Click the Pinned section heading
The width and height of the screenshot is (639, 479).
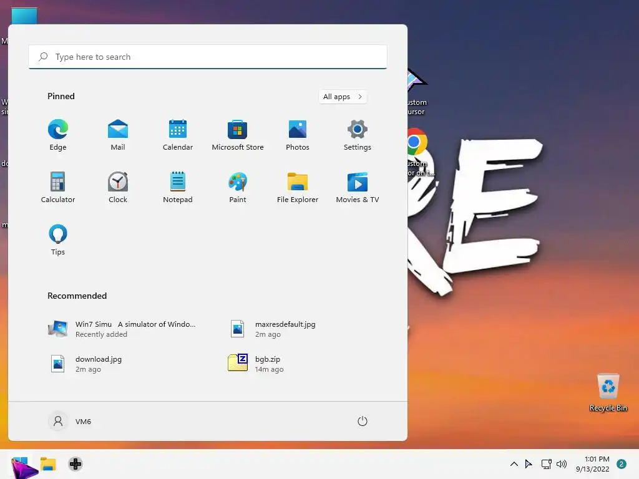point(61,96)
